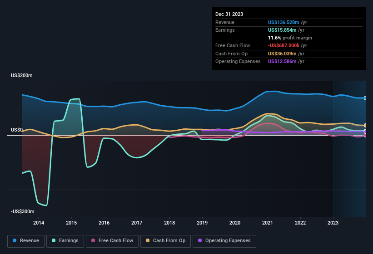
Task: Click the 2020 x-axis label
Action: [x=235, y=223]
